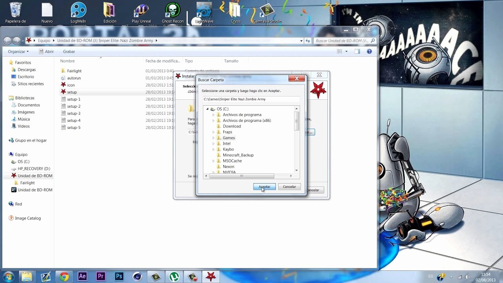Open the Ghost Recon desktop shortcut
The height and width of the screenshot is (283, 503).
173,13
